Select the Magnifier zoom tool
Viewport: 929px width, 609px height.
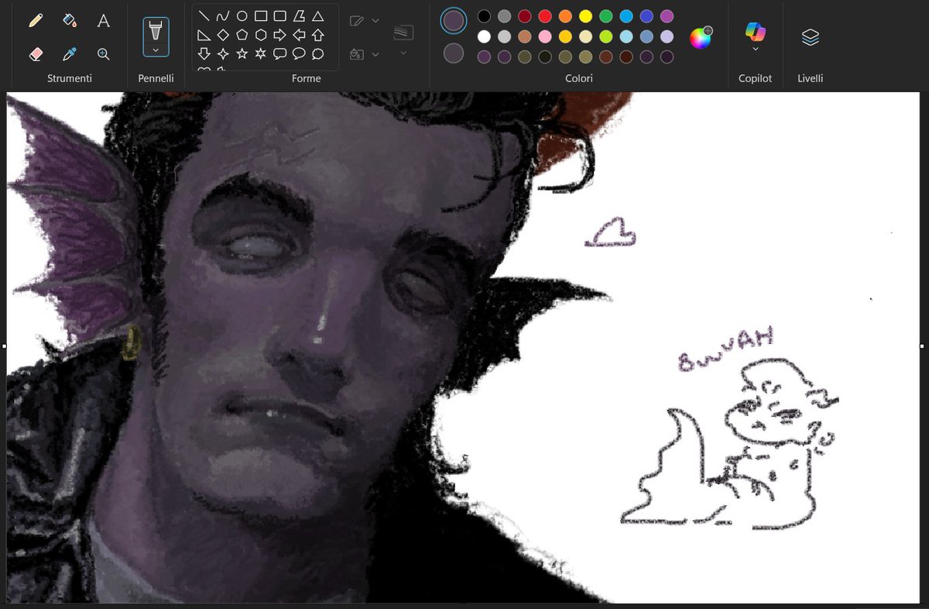103,54
